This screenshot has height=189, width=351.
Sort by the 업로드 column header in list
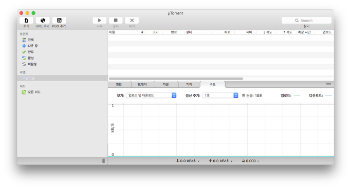click(x=324, y=32)
